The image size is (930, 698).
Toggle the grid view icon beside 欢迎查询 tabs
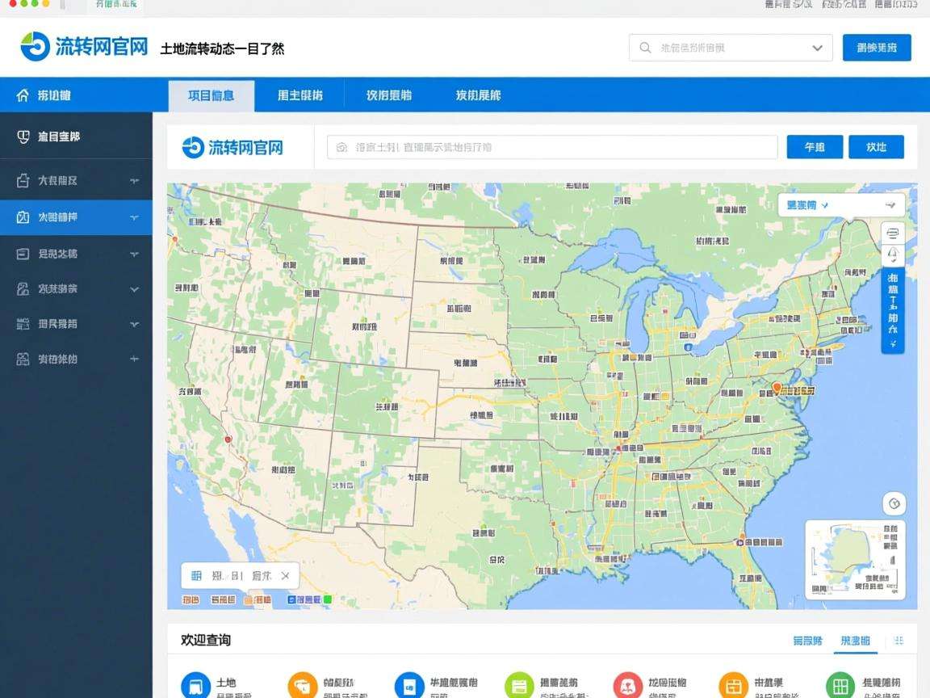899,641
